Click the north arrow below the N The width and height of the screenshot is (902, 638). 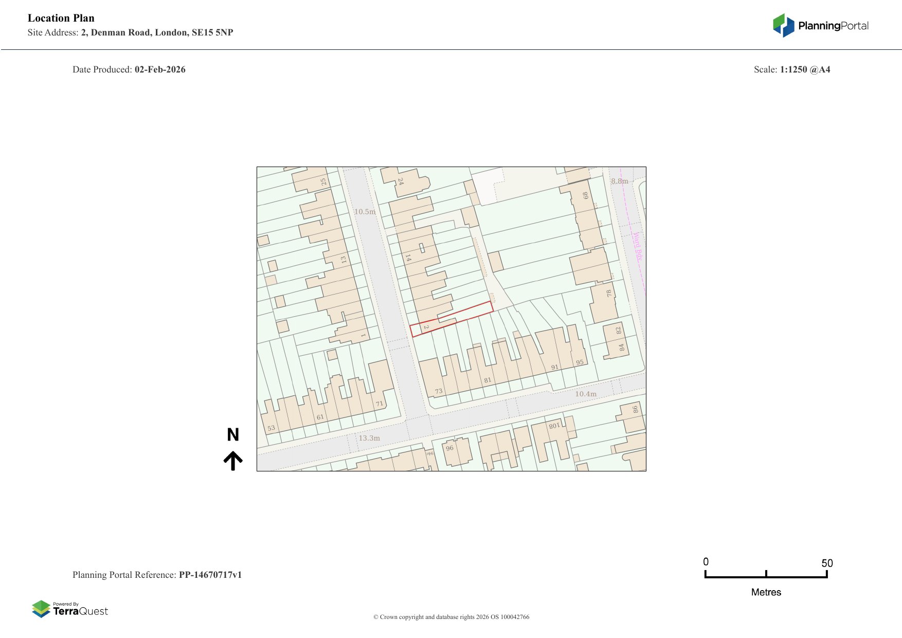click(233, 461)
